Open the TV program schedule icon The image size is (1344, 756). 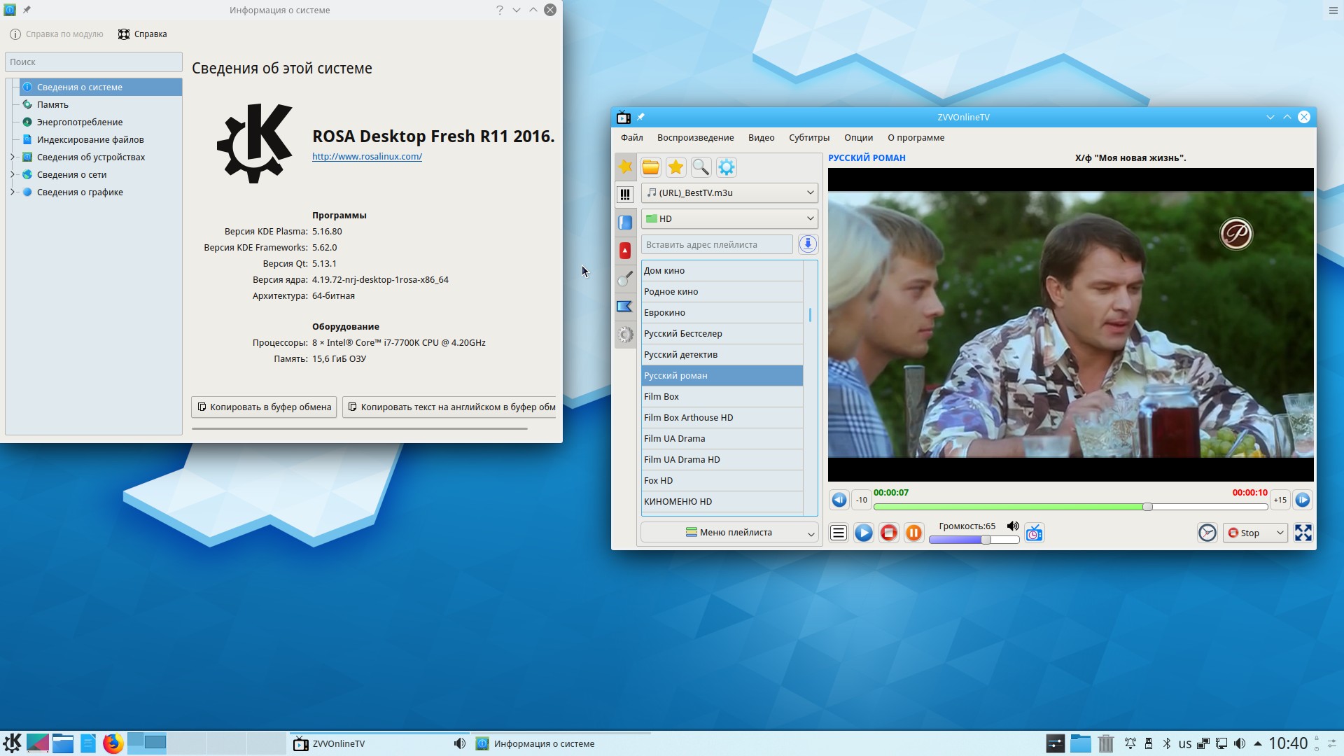[x=1034, y=533]
